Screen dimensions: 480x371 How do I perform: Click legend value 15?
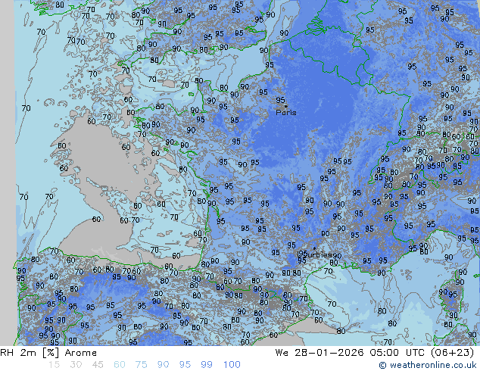[x=54, y=365]
